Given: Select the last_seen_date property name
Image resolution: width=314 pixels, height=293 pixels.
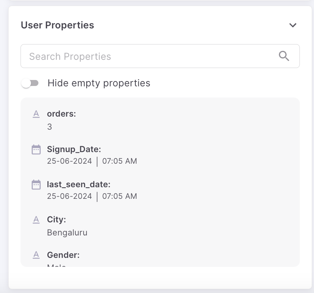Looking at the screenshot, I should tap(79, 184).
